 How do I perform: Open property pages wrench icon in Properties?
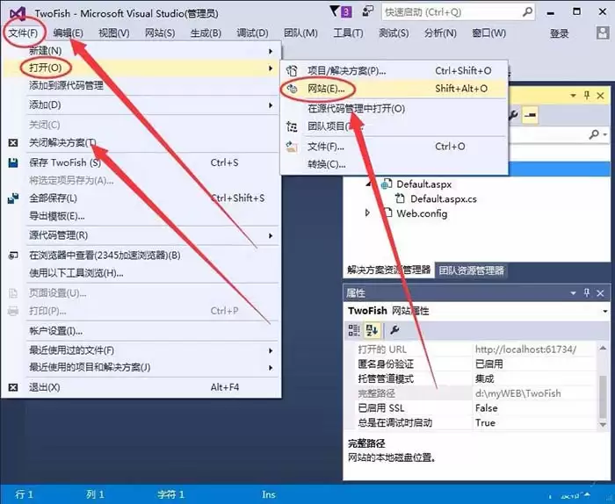[x=394, y=330]
